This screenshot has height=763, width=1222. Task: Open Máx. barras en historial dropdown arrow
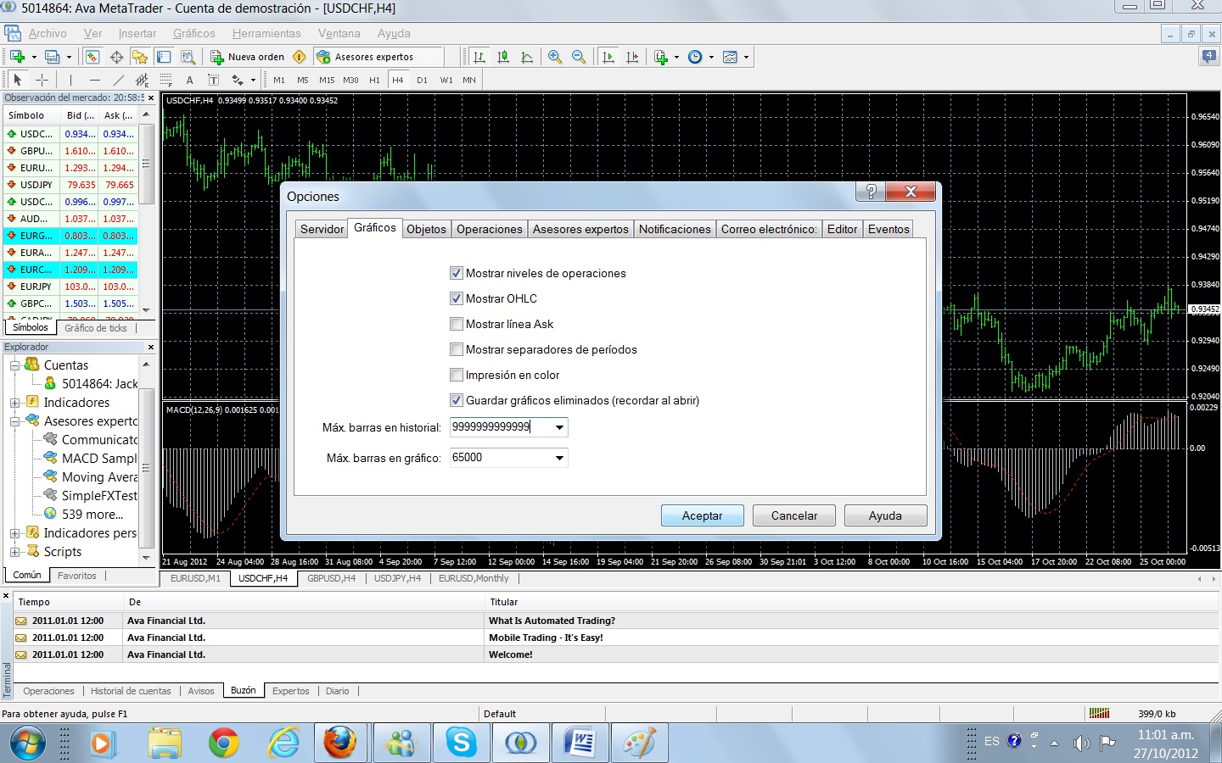559,427
